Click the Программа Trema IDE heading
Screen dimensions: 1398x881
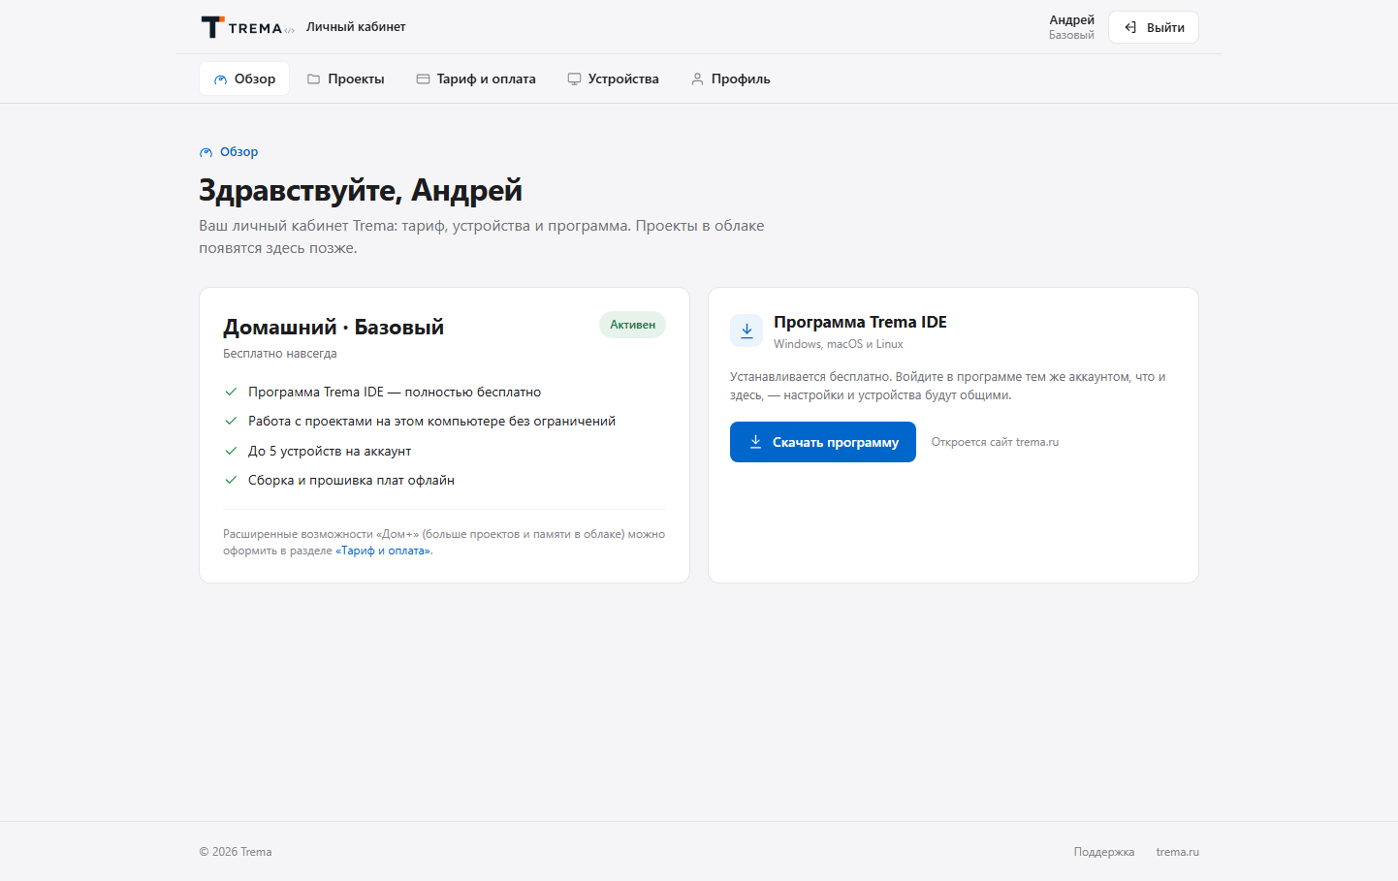860,322
